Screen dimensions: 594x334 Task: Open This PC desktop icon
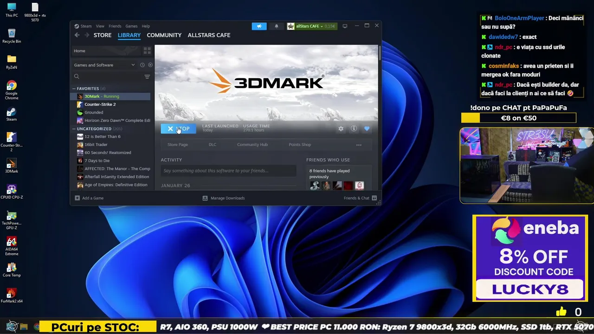click(12, 10)
